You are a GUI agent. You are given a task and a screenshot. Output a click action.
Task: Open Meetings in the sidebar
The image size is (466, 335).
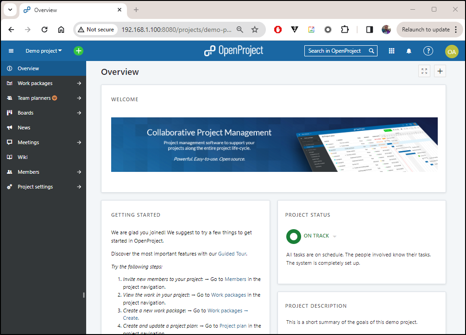[28, 143]
